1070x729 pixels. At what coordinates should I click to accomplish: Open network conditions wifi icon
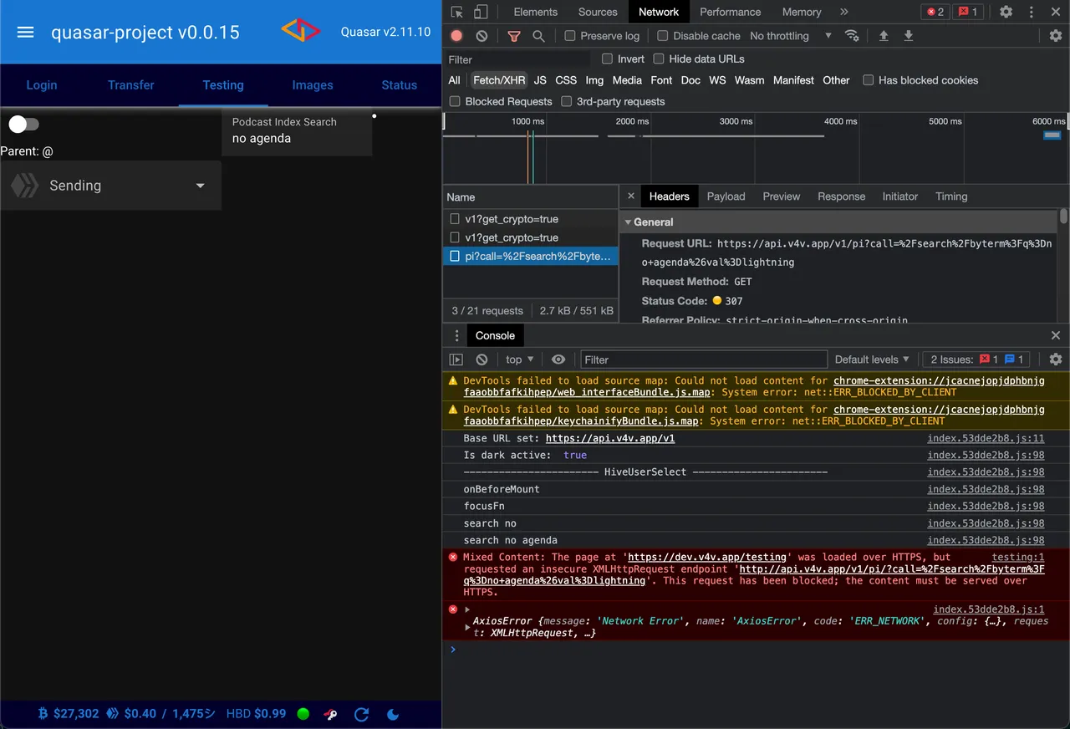click(852, 36)
